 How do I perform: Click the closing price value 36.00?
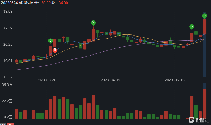pos(63,3)
